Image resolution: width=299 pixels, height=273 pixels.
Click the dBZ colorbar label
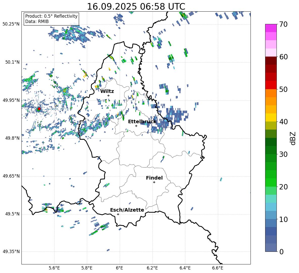(293, 138)
